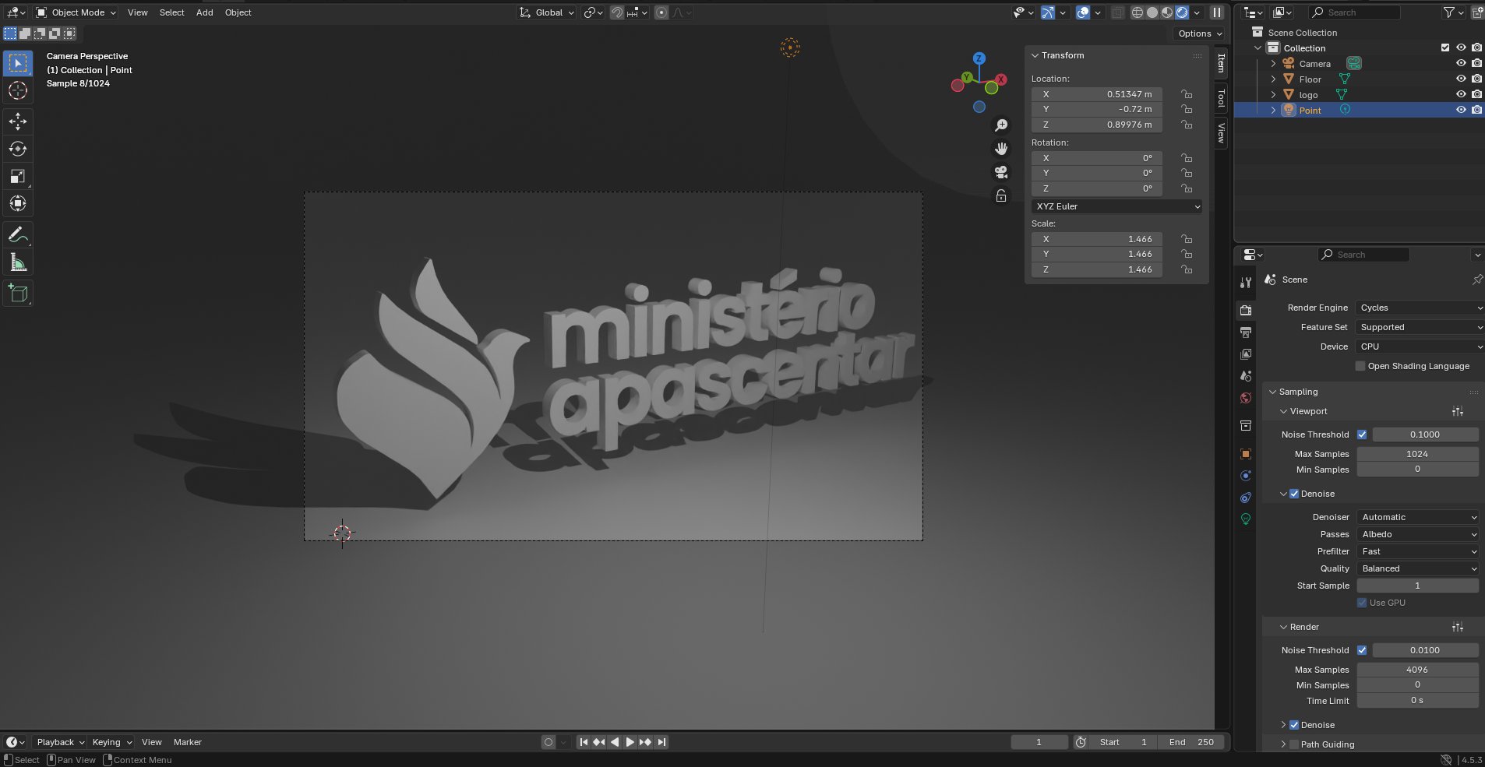Uncheck the viewport Noise Threshold checkbox
Screen dimensions: 1485x767
[1362, 435]
